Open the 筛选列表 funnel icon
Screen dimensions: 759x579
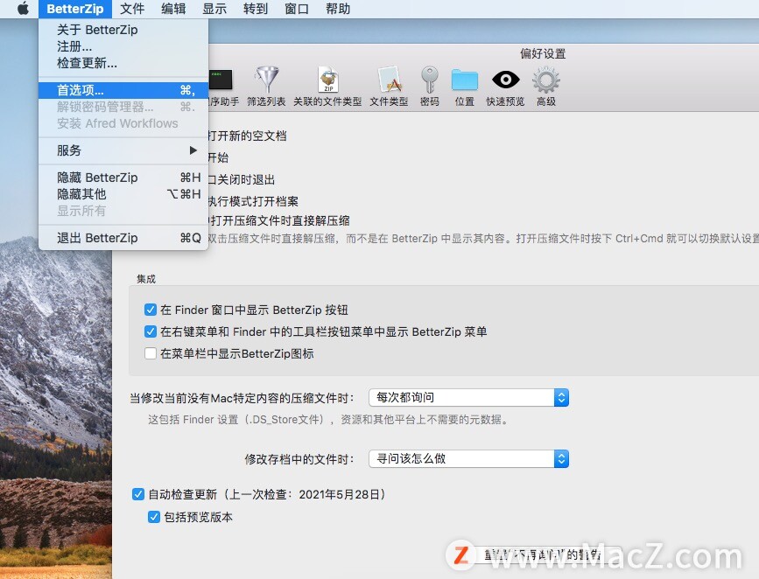(x=266, y=87)
